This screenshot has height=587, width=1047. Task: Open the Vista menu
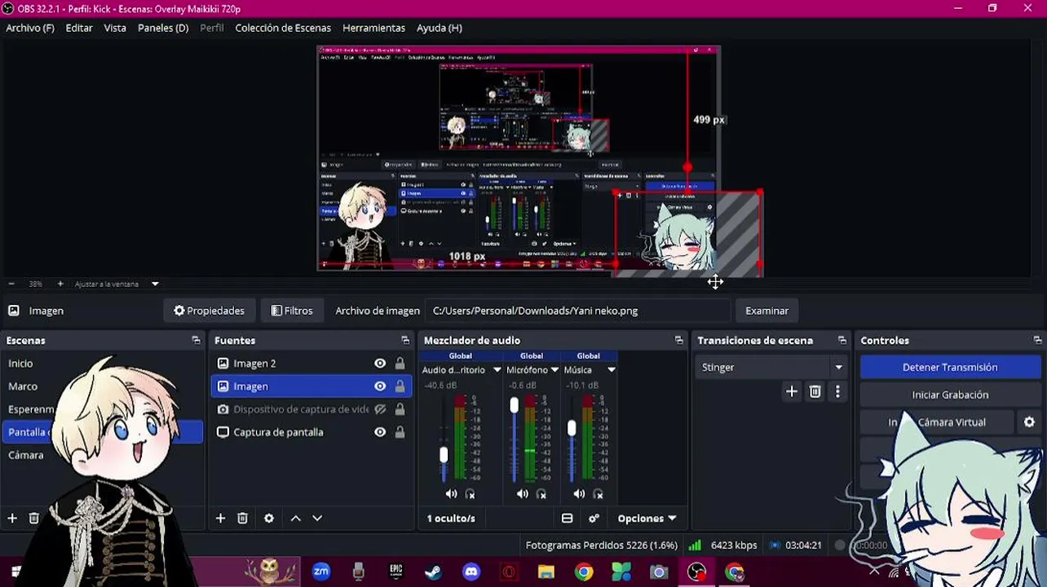[x=115, y=28]
